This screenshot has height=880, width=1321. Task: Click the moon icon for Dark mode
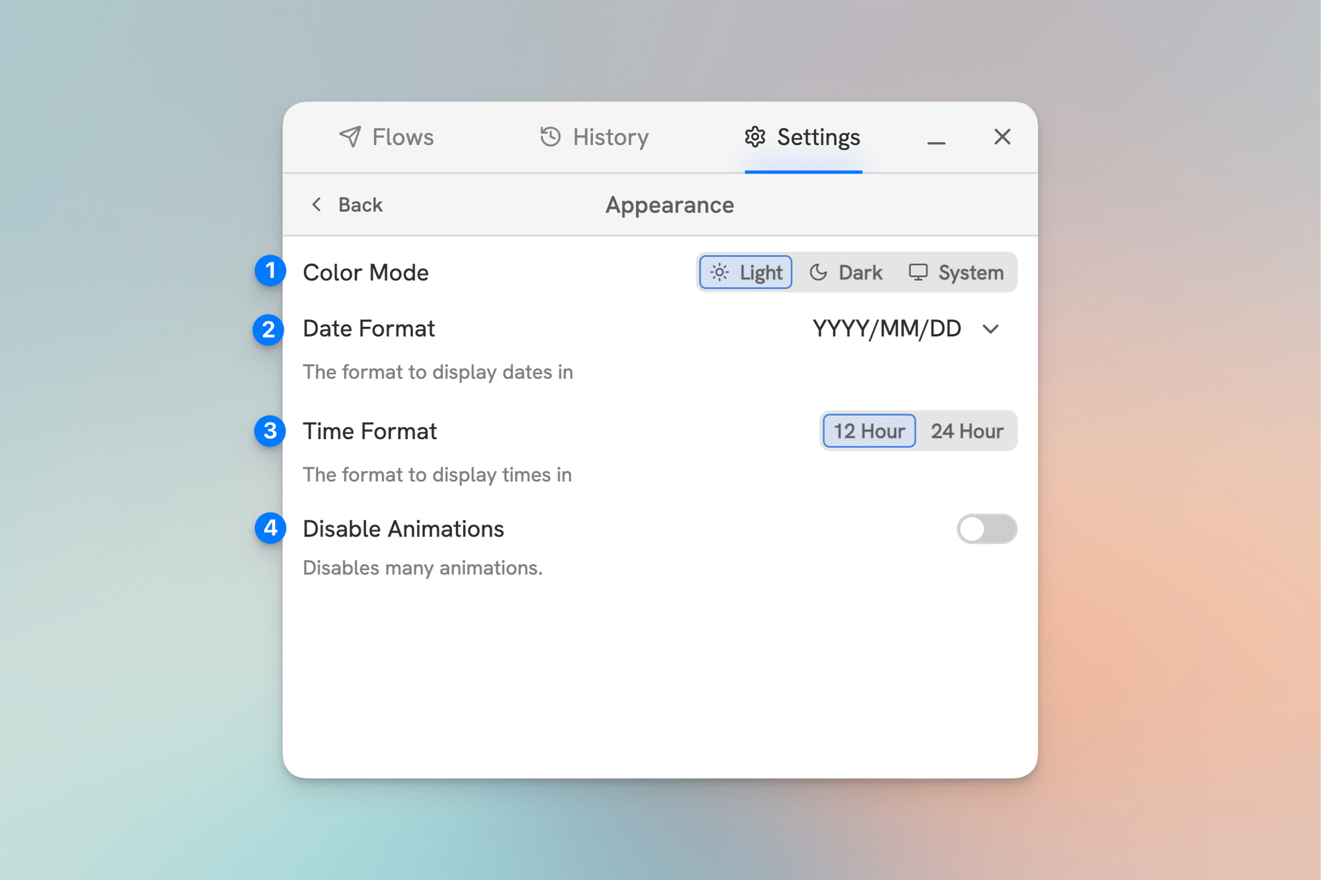pyautogui.click(x=818, y=272)
